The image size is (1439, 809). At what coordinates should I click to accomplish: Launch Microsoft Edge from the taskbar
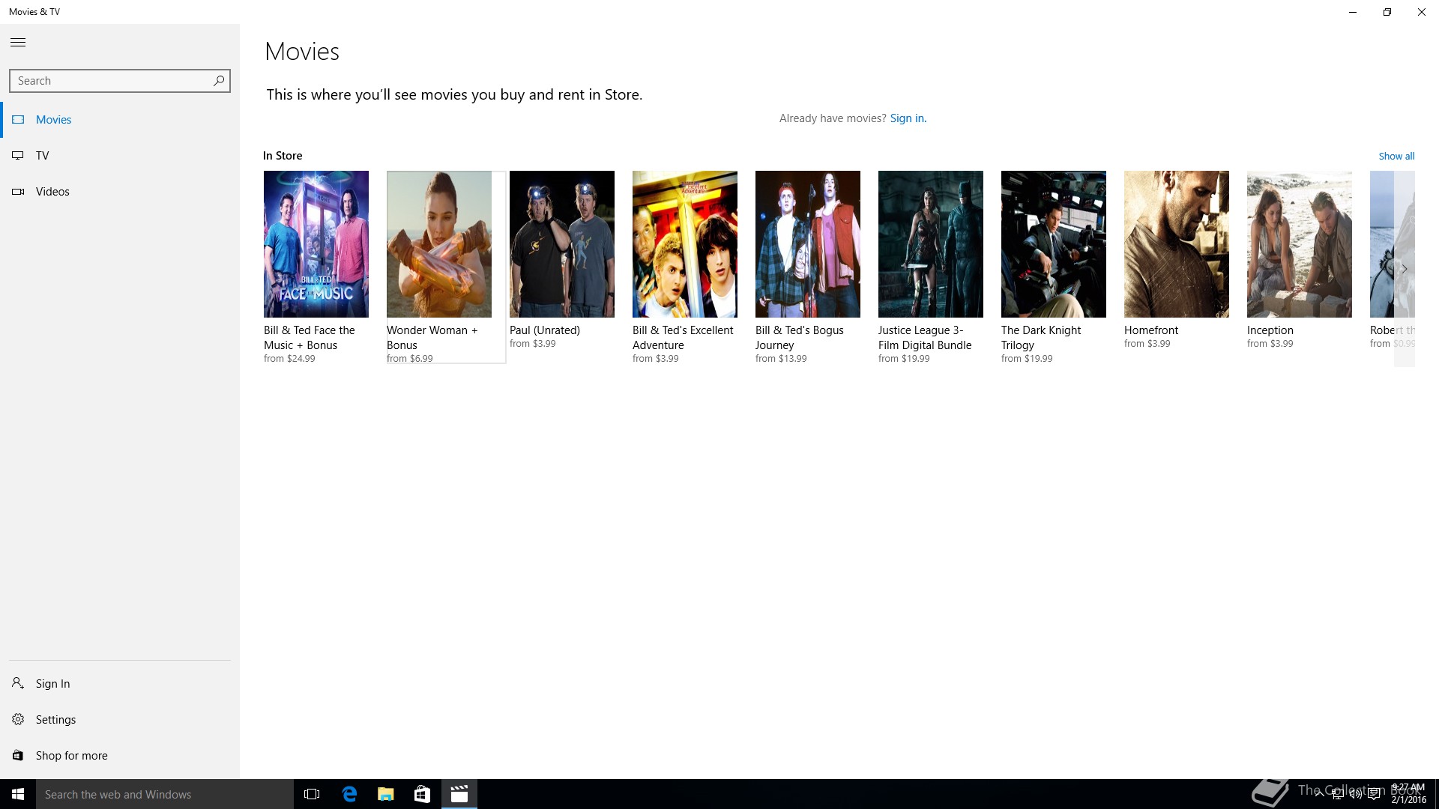(x=349, y=794)
